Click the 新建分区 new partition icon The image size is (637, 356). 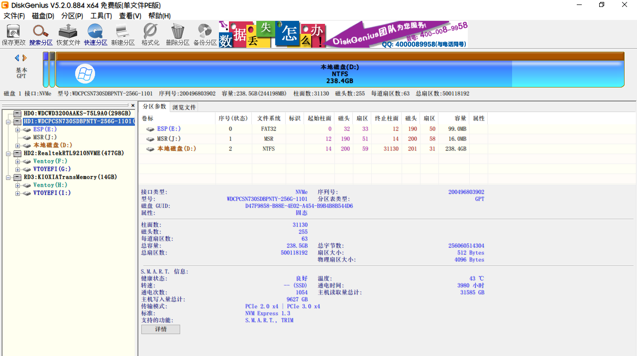tap(123, 34)
